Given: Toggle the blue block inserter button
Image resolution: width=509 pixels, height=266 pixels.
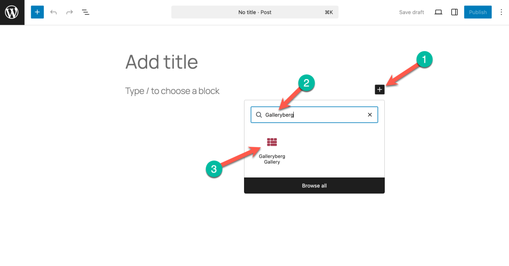Looking at the screenshot, I should tap(37, 12).
